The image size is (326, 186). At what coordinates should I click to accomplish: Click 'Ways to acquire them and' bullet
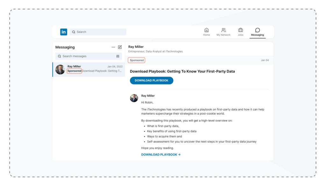pos(165,136)
